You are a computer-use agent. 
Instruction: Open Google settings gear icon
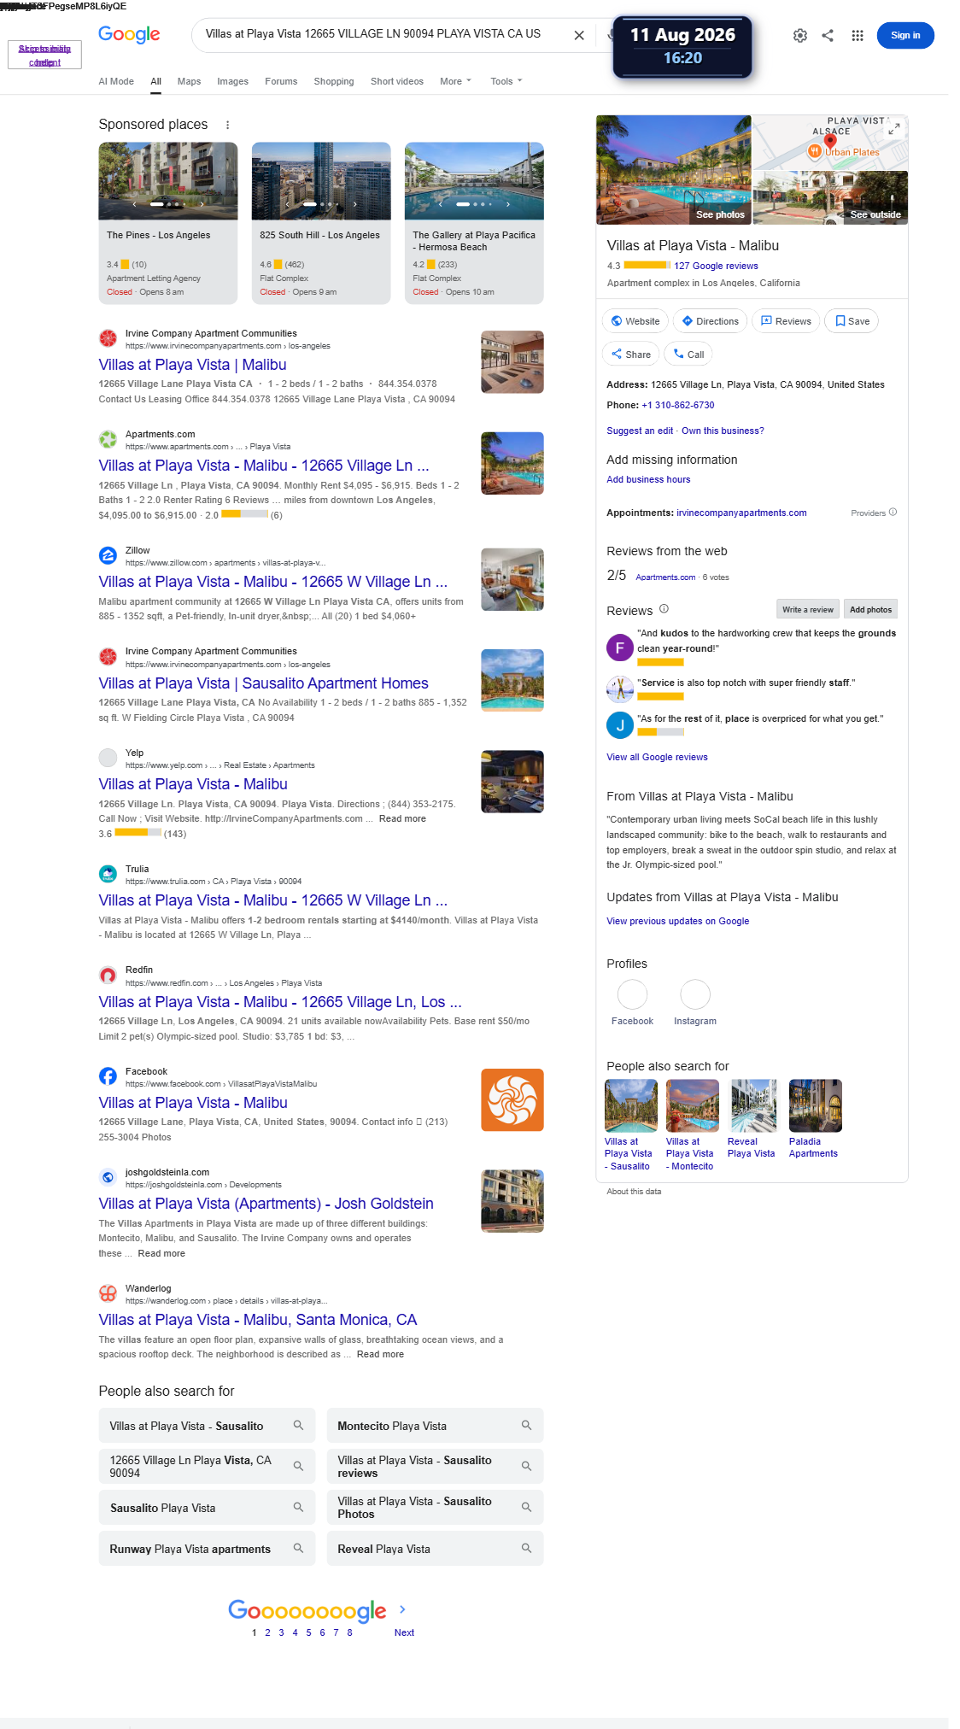click(x=800, y=36)
